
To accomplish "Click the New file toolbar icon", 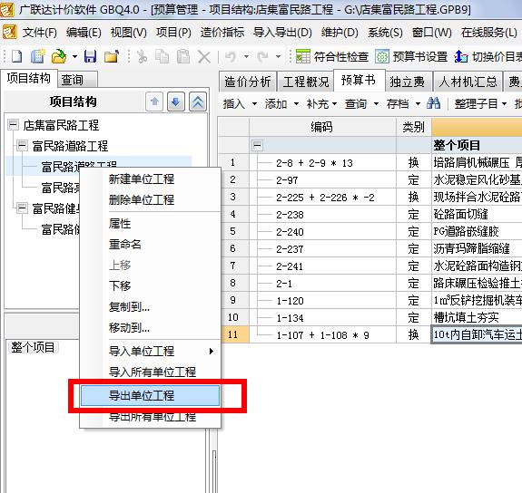I will pos(16,56).
